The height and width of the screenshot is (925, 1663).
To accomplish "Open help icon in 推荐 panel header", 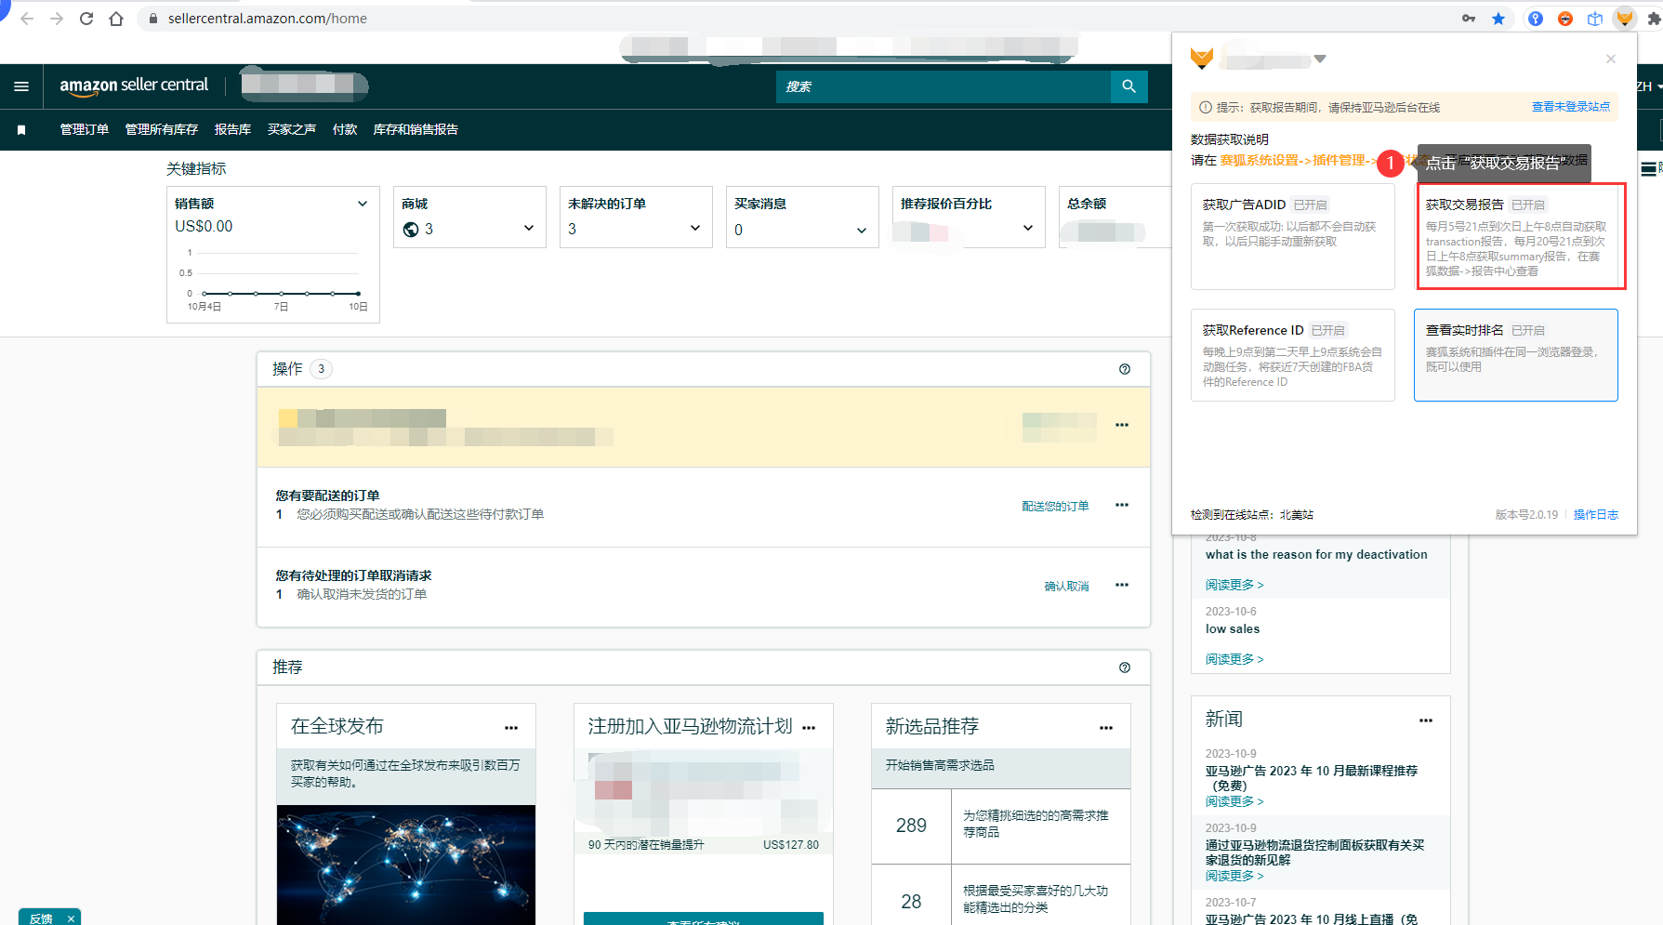I will tap(1124, 667).
